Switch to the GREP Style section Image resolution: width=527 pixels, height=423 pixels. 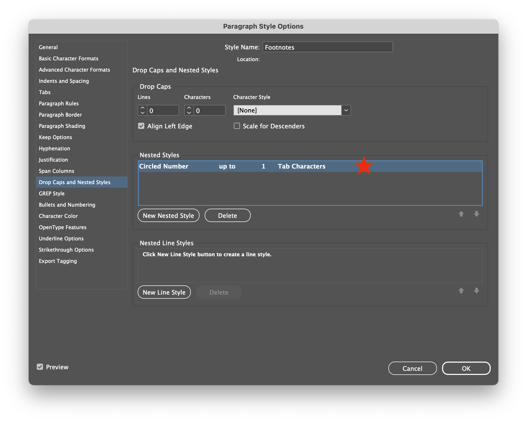(x=52, y=193)
